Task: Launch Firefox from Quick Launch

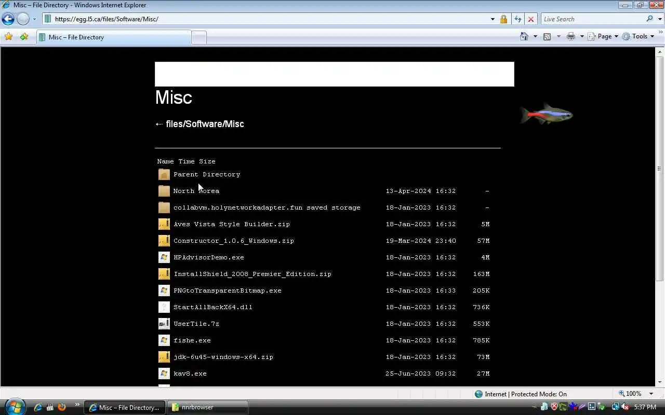Action: 62,407
